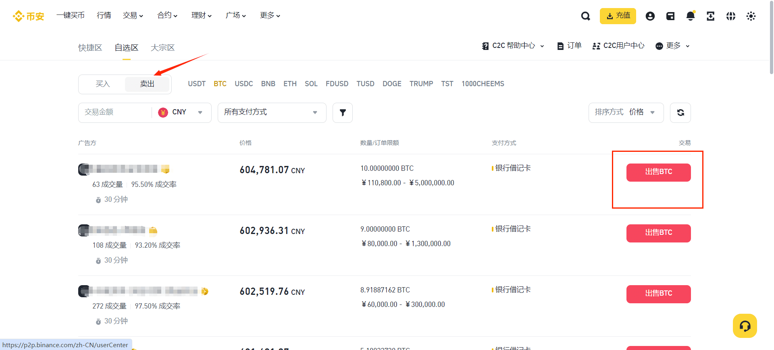The image size is (774, 350).
Task: Switch to 快捷区 tab
Action: coord(90,48)
